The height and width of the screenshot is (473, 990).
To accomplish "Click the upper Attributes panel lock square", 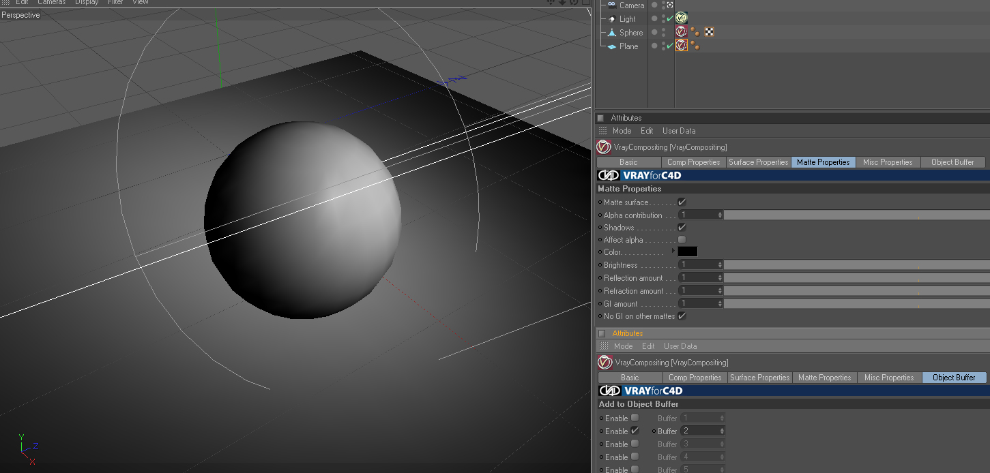I will point(600,118).
